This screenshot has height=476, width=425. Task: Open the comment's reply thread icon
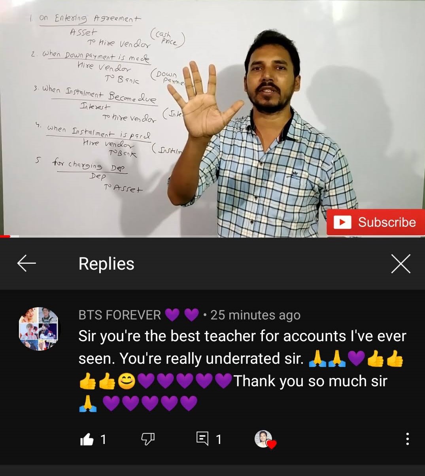202,439
